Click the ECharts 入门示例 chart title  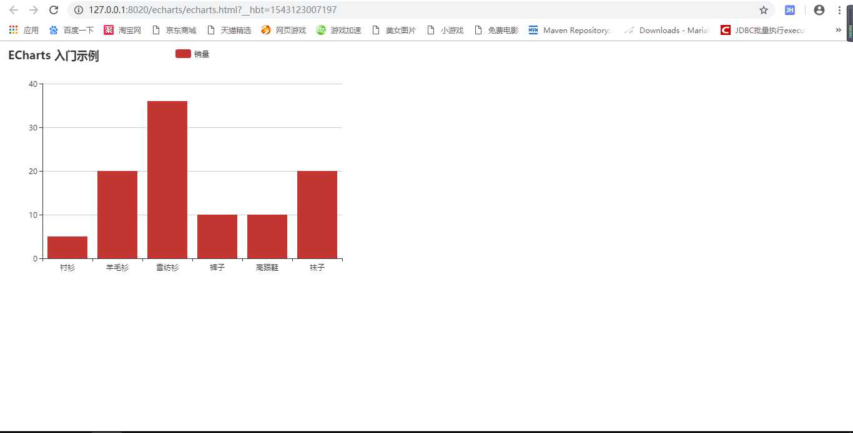click(x=54, y=56)
